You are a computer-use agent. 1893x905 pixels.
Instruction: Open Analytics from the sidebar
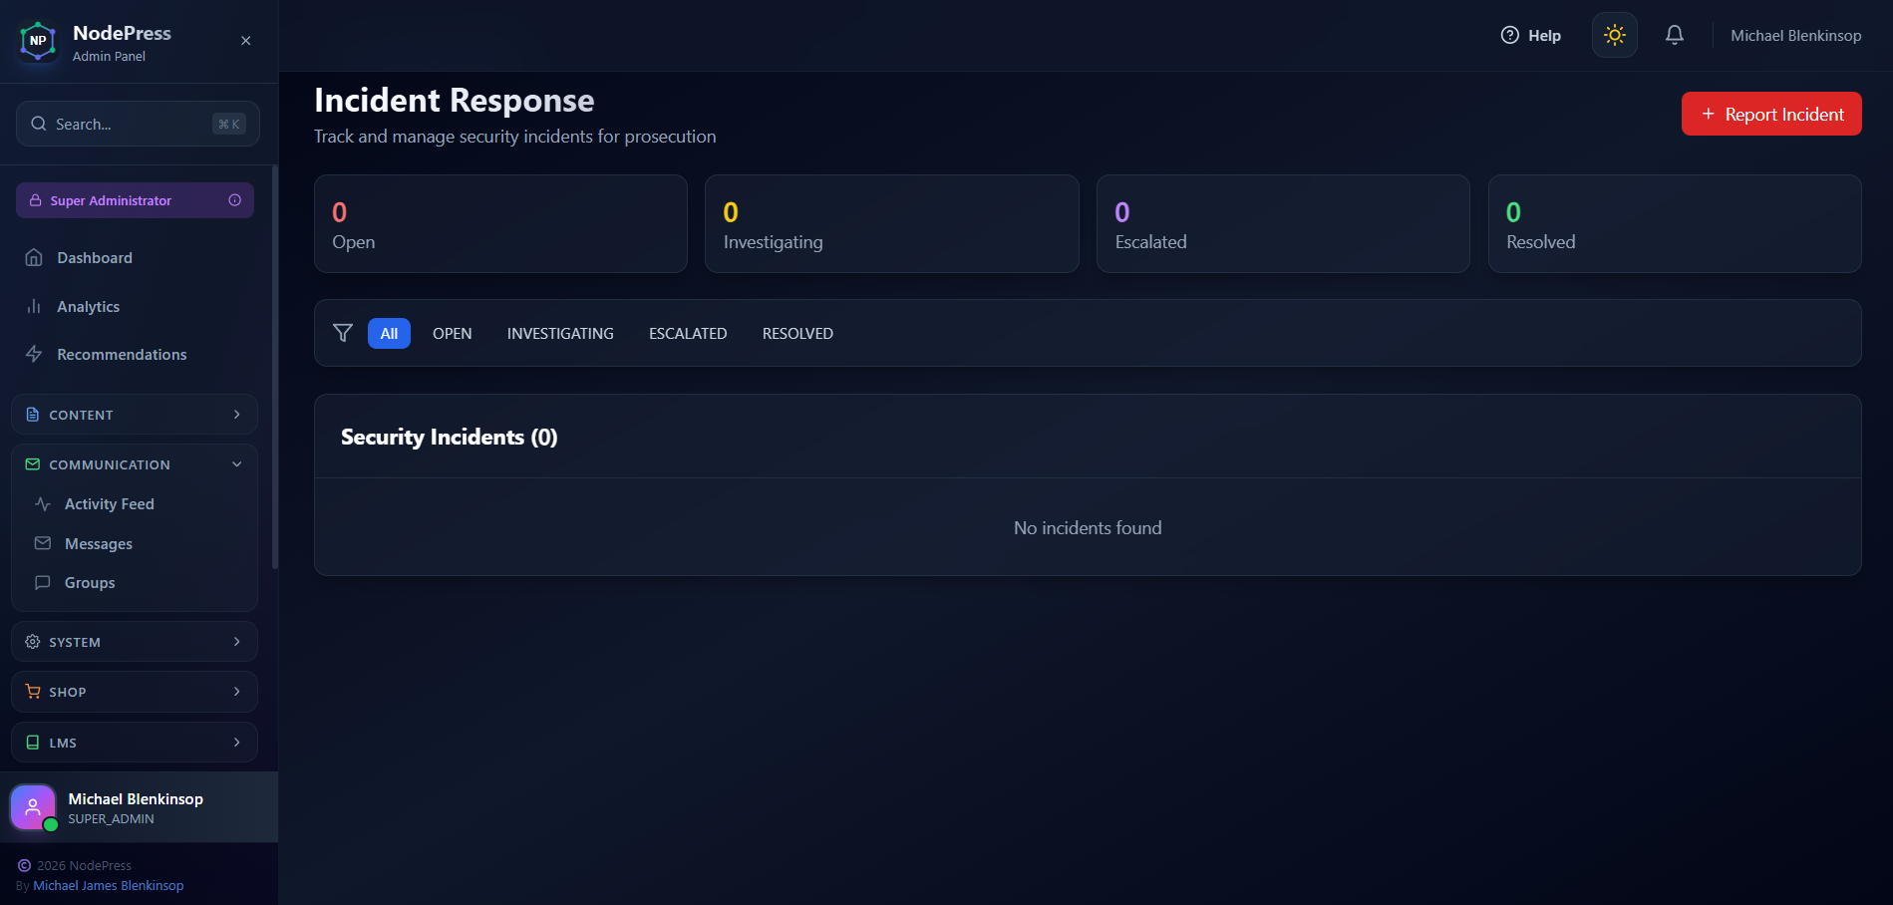coord(88,307)
